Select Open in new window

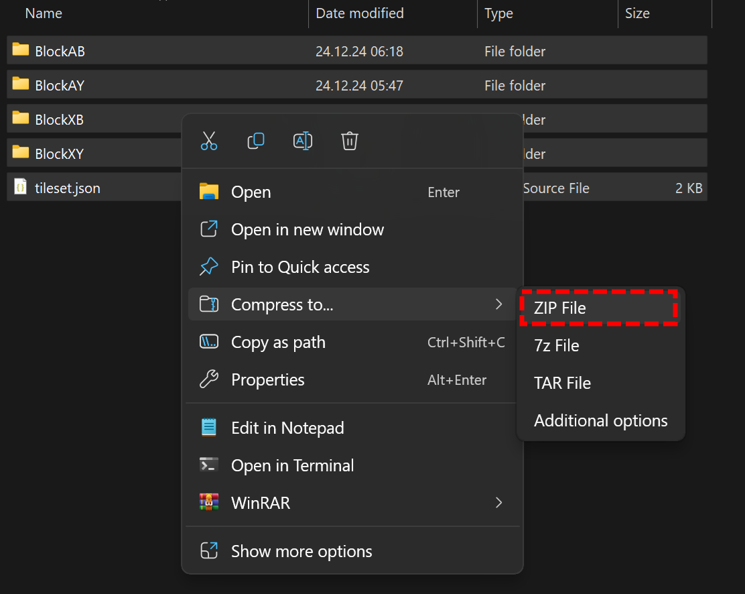(352, 230)
